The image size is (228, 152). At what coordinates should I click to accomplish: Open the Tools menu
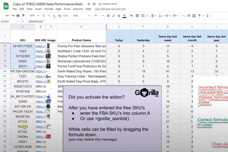pyautogui.click(x=67, y=9)
